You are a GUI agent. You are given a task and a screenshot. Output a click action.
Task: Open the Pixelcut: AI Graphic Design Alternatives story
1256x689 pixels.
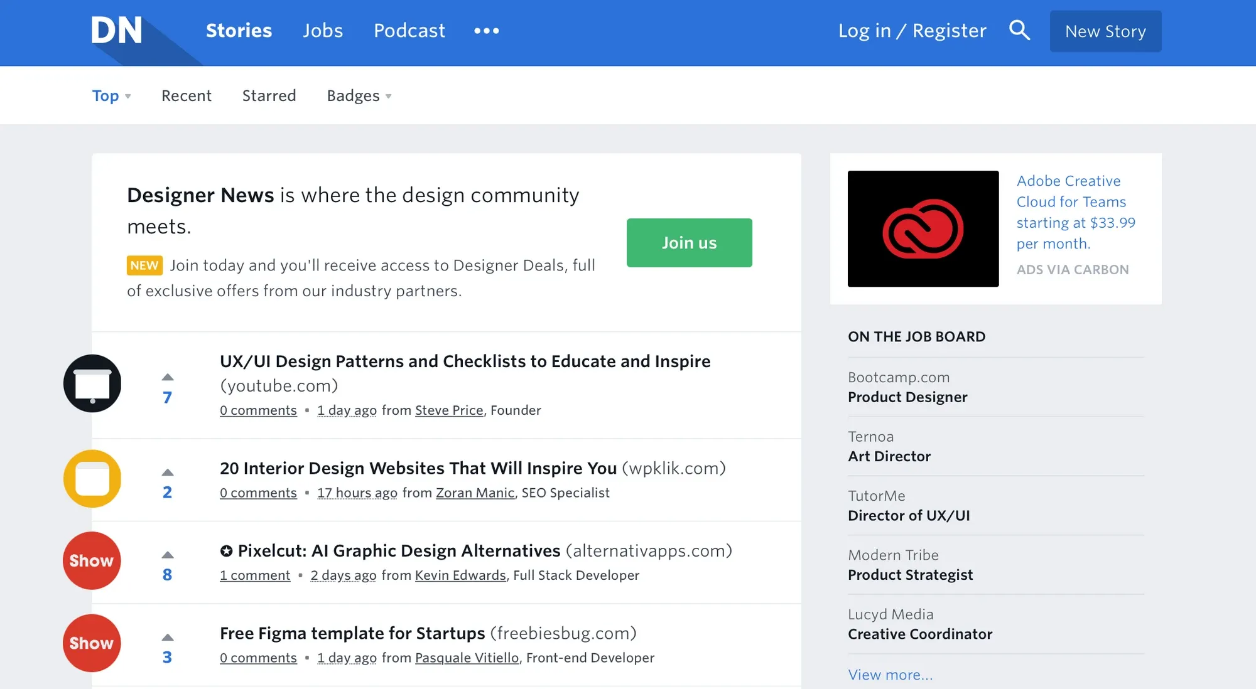click(399, 551)
